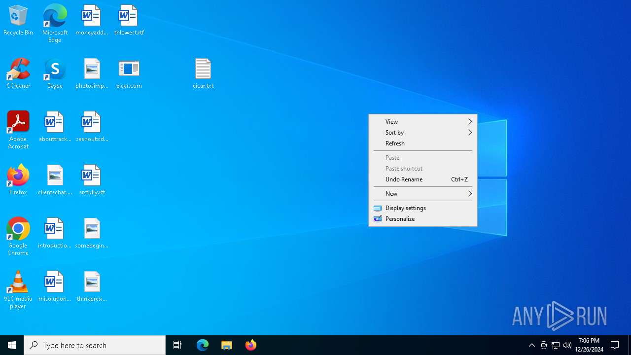Launch Microsoft Edge from the taskbar

[203, 345]
